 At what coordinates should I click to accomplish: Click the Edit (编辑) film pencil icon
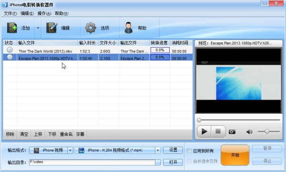point(52,28)
